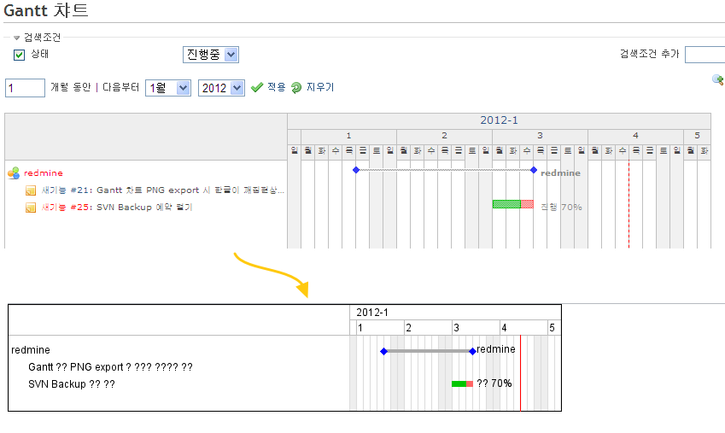Open the 2012 year dropdown
The image size is (725, 433).
[x=221, y=88]
